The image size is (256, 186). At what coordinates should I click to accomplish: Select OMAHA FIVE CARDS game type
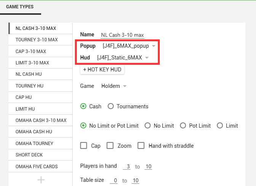tap(40, 166)
